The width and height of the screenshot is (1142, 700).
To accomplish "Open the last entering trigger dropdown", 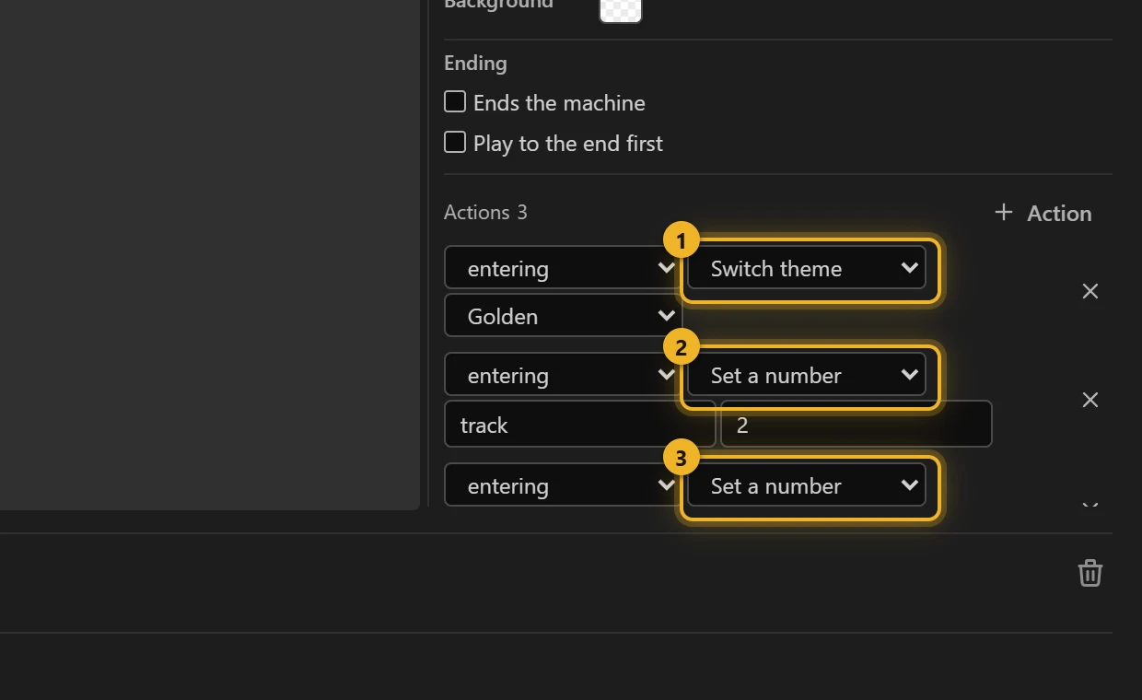I will [x=563, y=485].
